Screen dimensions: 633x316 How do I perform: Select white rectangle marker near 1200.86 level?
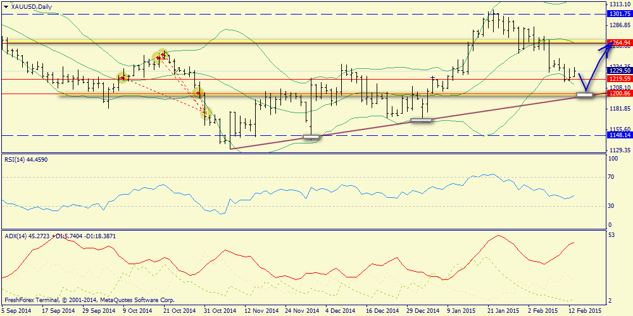pos(584,95)
